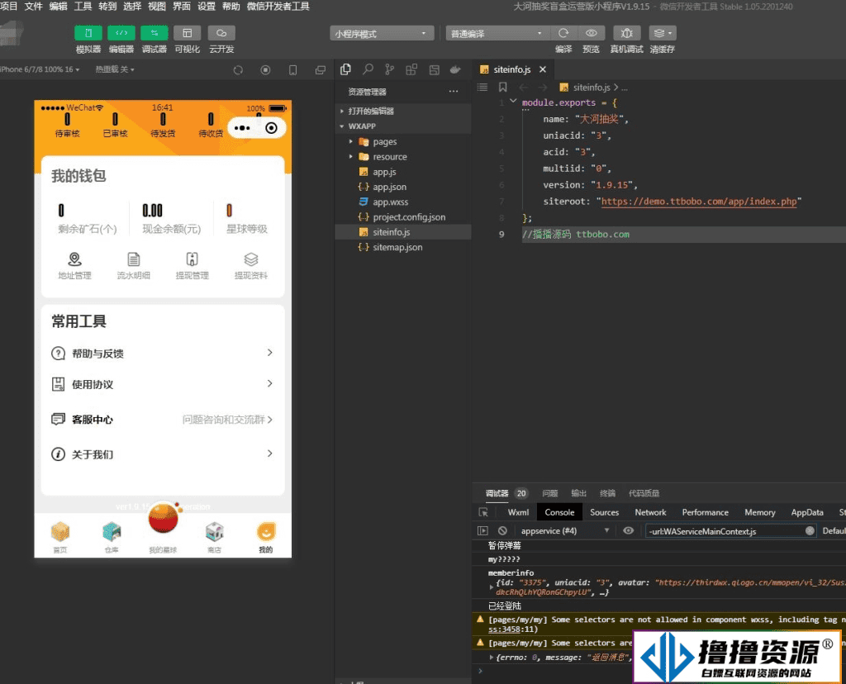Open app.wxss in the file tree

click(x=402, y=202)
